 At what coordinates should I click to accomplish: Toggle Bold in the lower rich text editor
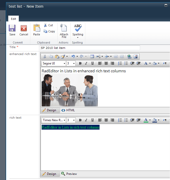pyautogui.click(x=80, y=120)
